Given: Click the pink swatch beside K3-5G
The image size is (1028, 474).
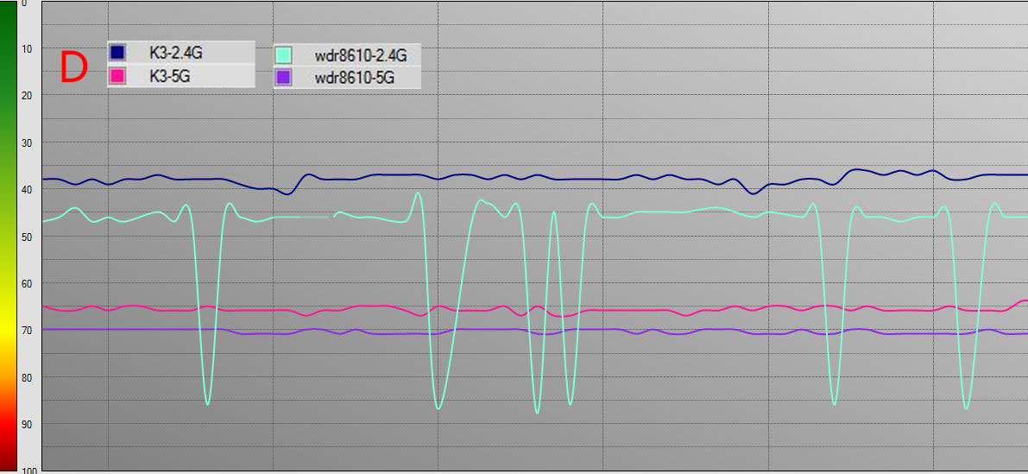Looking at the screenshot, I should pos(118,76).
